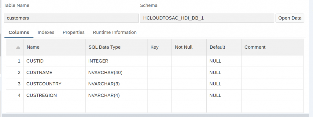Click the Comment column header

pos(272,47)
